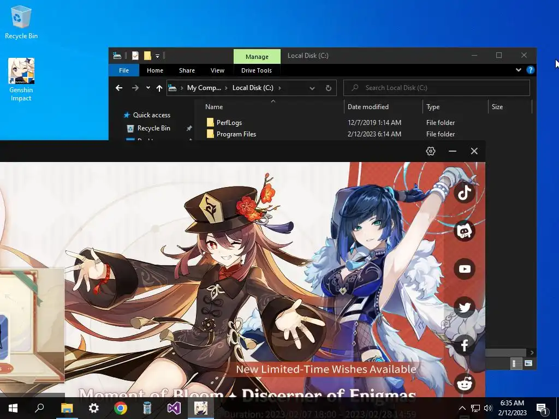
Task: Select the Manage contextual tab
Action: tap(257, 57)
